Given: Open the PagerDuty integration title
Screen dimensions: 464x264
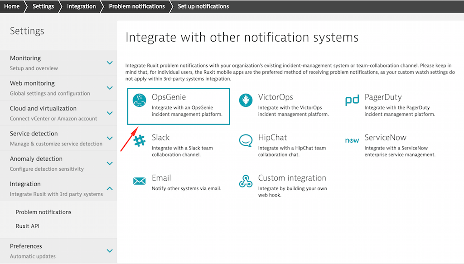Looking at the screenshot, I should pyautogui.click(x=383, y=97).
